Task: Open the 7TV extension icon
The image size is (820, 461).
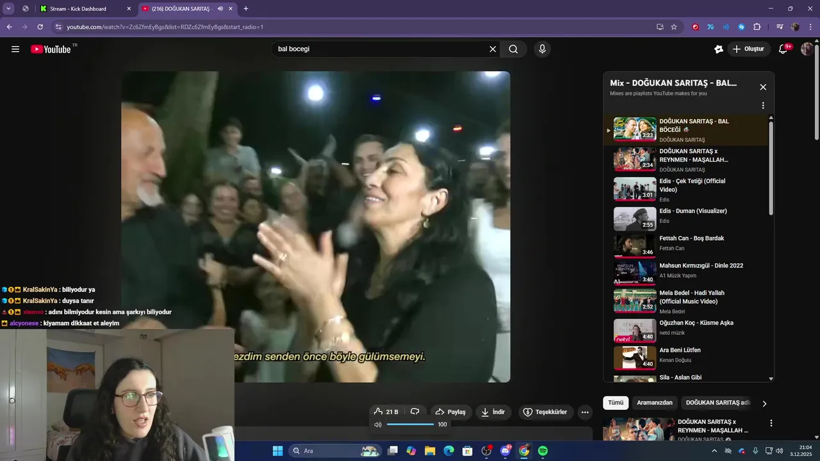Action: 710,27
